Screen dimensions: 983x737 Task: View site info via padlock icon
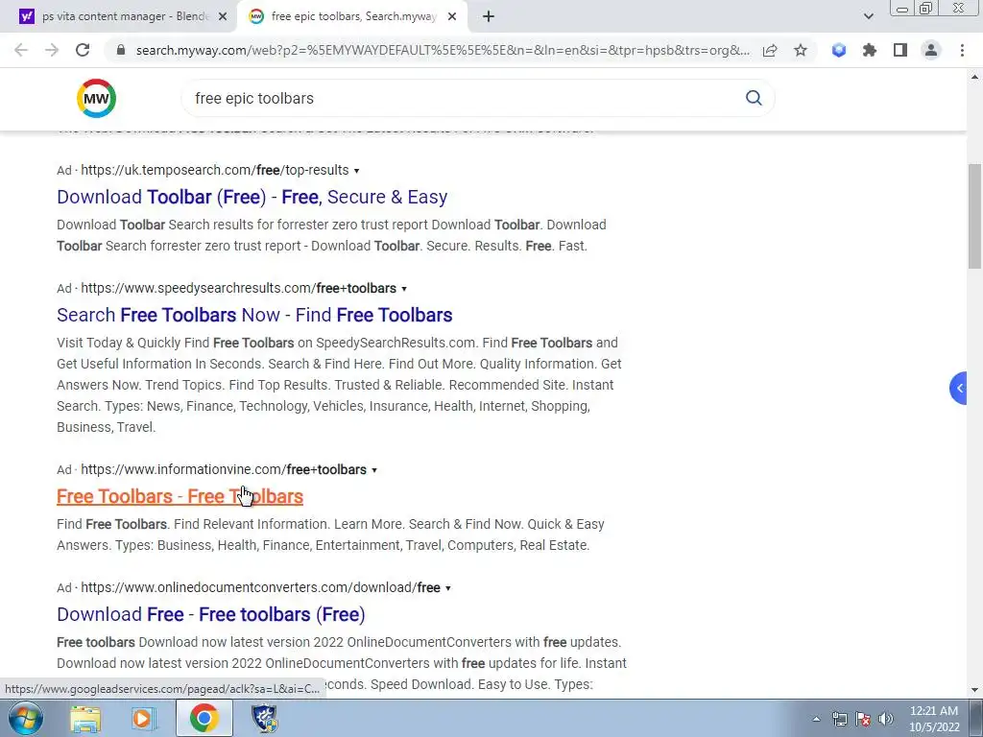coord(121,50)
